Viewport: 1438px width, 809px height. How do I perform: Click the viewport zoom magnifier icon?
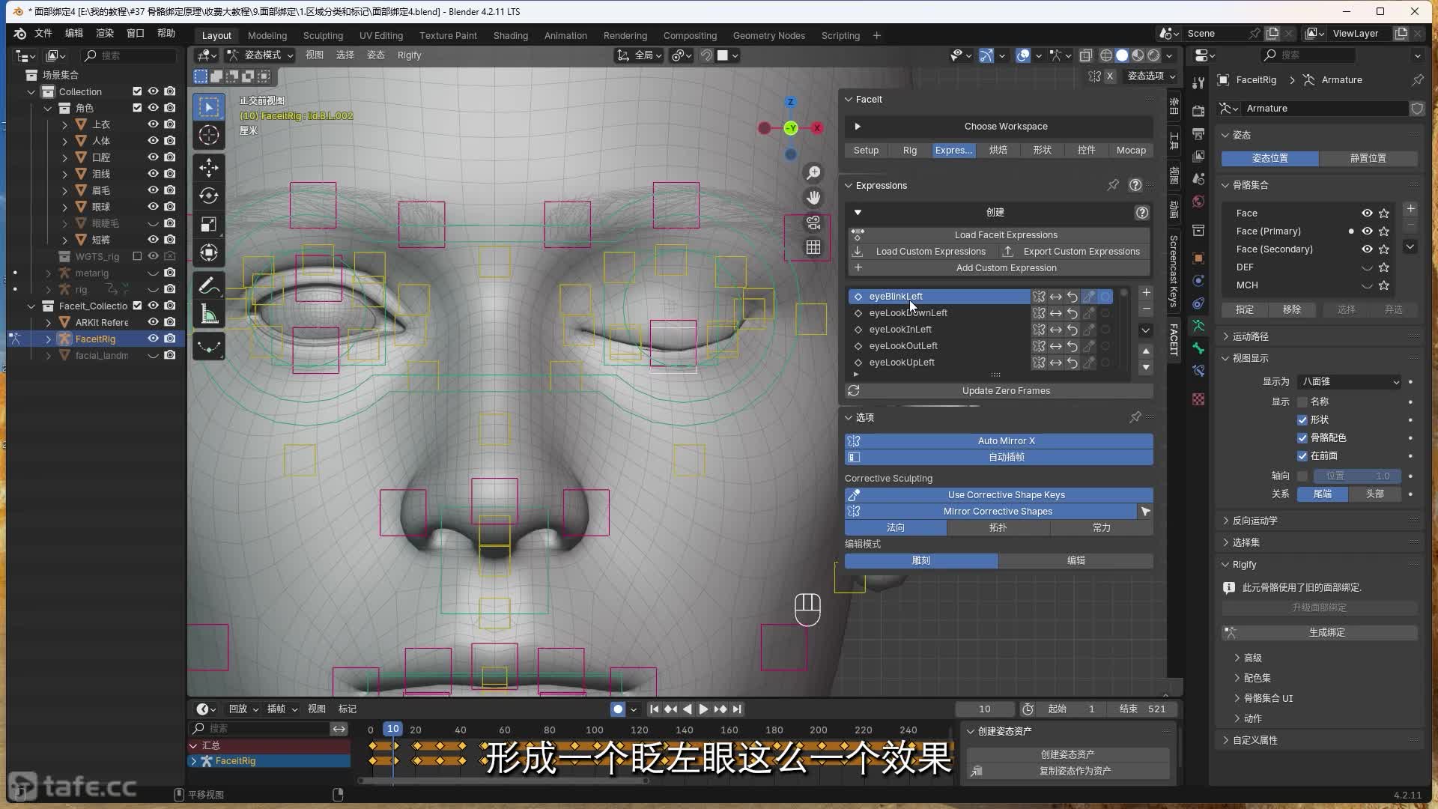(x=813, y=173)
